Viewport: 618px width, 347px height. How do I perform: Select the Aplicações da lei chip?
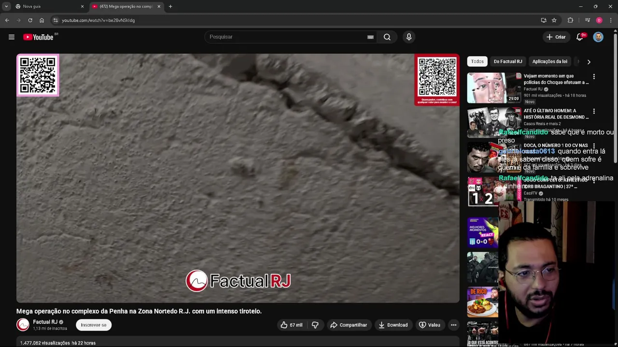[x=549, y=61]
